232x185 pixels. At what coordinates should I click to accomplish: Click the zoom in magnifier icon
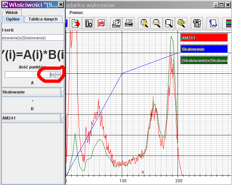point(145,23)
